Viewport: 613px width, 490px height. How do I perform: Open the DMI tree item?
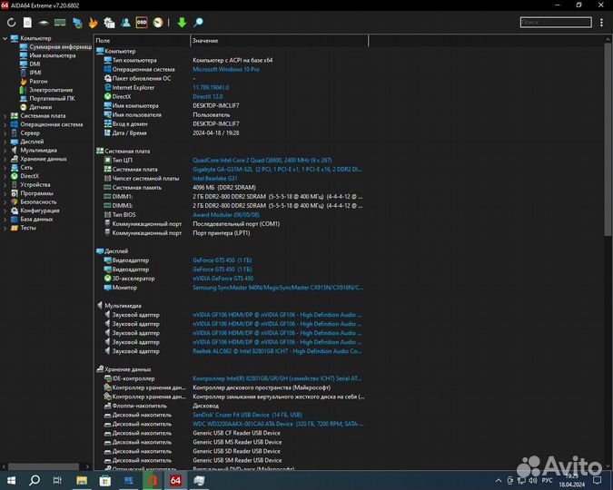[x=30, y=64]
